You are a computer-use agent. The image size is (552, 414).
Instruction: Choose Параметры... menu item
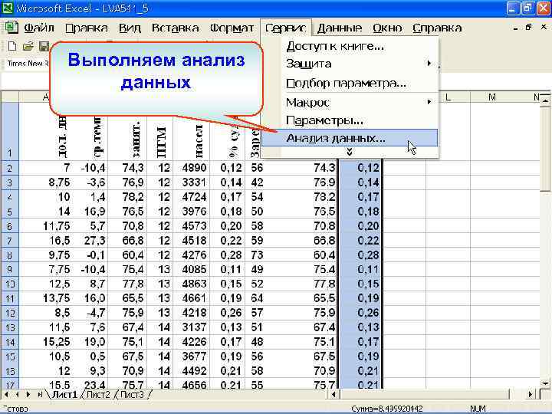click(x=350, y=120)
